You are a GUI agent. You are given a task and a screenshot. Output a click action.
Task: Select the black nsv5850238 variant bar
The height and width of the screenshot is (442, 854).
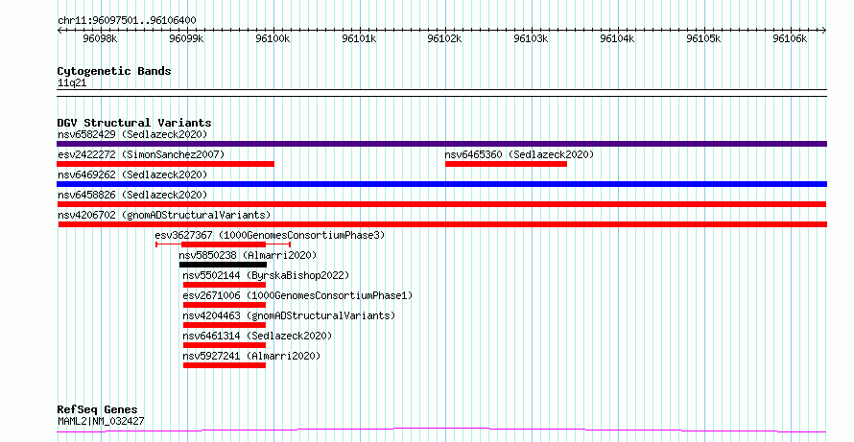pyautogui.click(x=223, y=265)
